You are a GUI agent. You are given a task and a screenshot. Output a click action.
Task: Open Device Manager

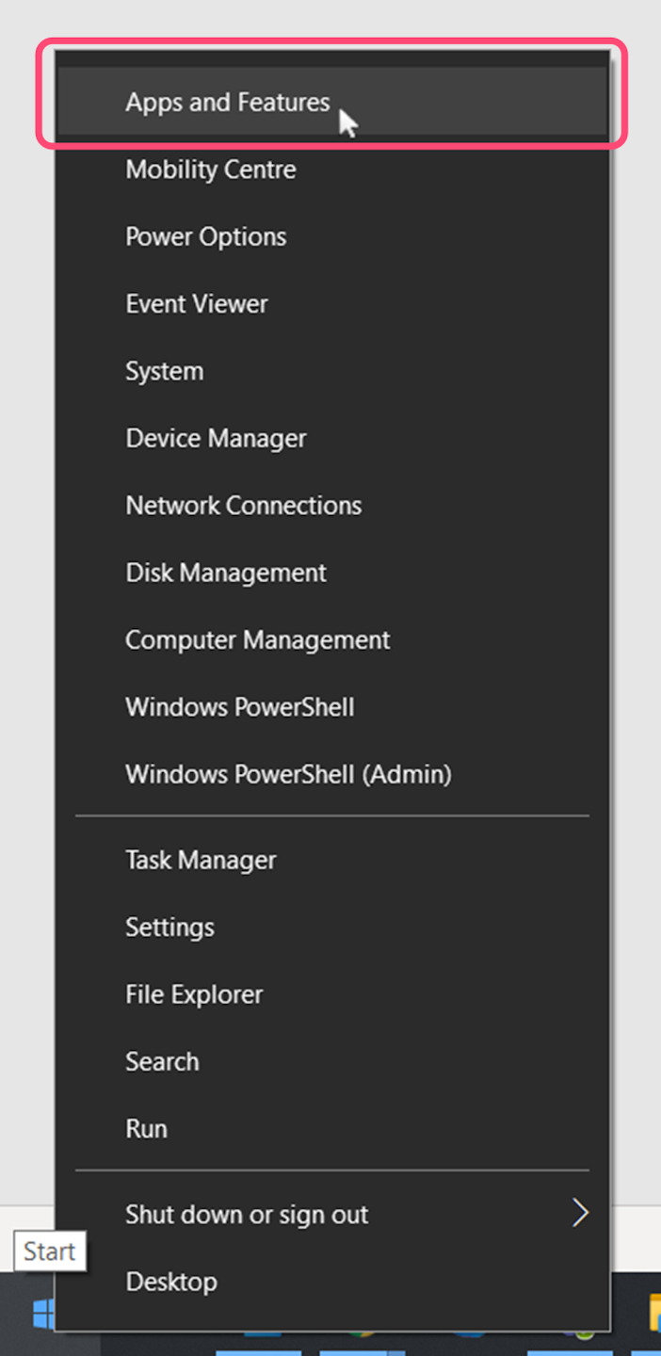(217, 439)
